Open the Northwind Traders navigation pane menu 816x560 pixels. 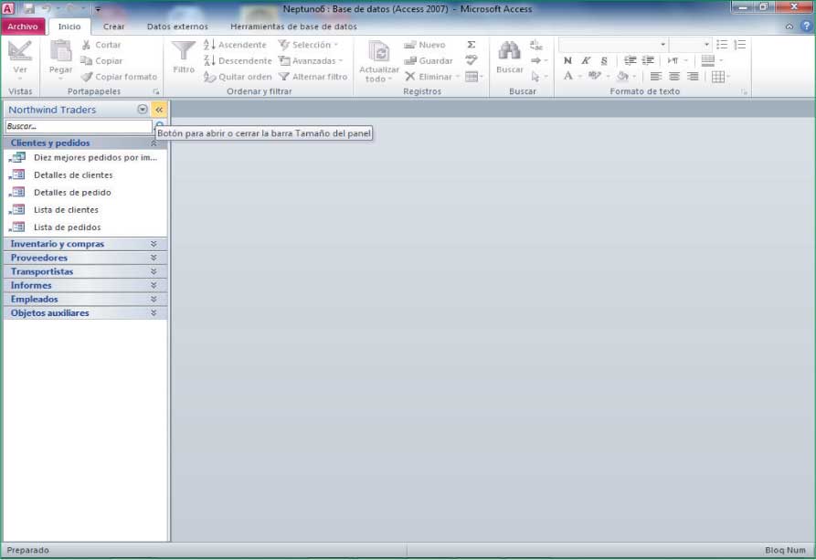coord(142,110)
